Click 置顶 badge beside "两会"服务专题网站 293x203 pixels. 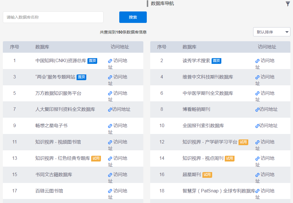(81, 77)
